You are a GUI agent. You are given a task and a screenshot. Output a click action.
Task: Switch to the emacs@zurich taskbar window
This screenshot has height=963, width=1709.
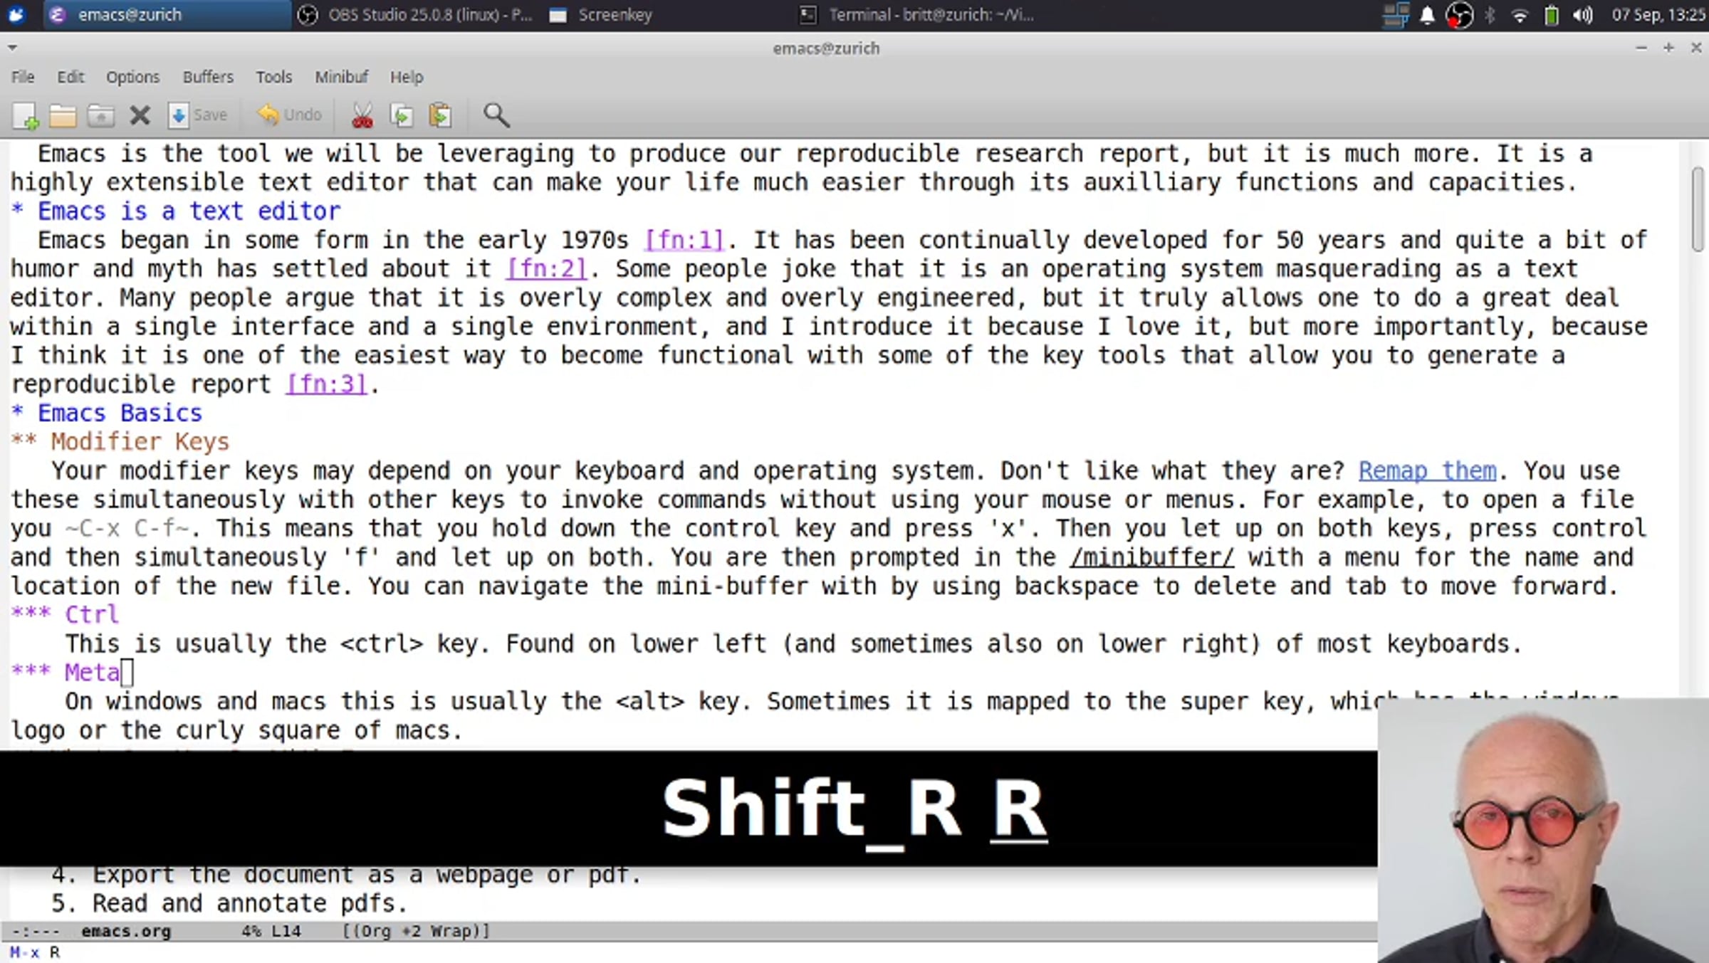tap(167, 15)
